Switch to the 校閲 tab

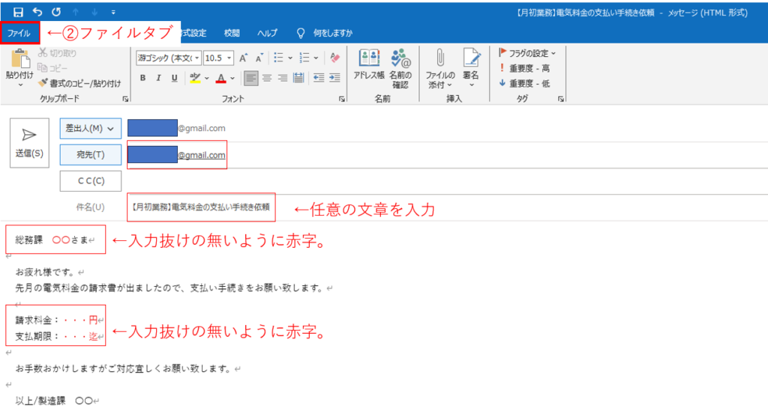pos(232,33)
